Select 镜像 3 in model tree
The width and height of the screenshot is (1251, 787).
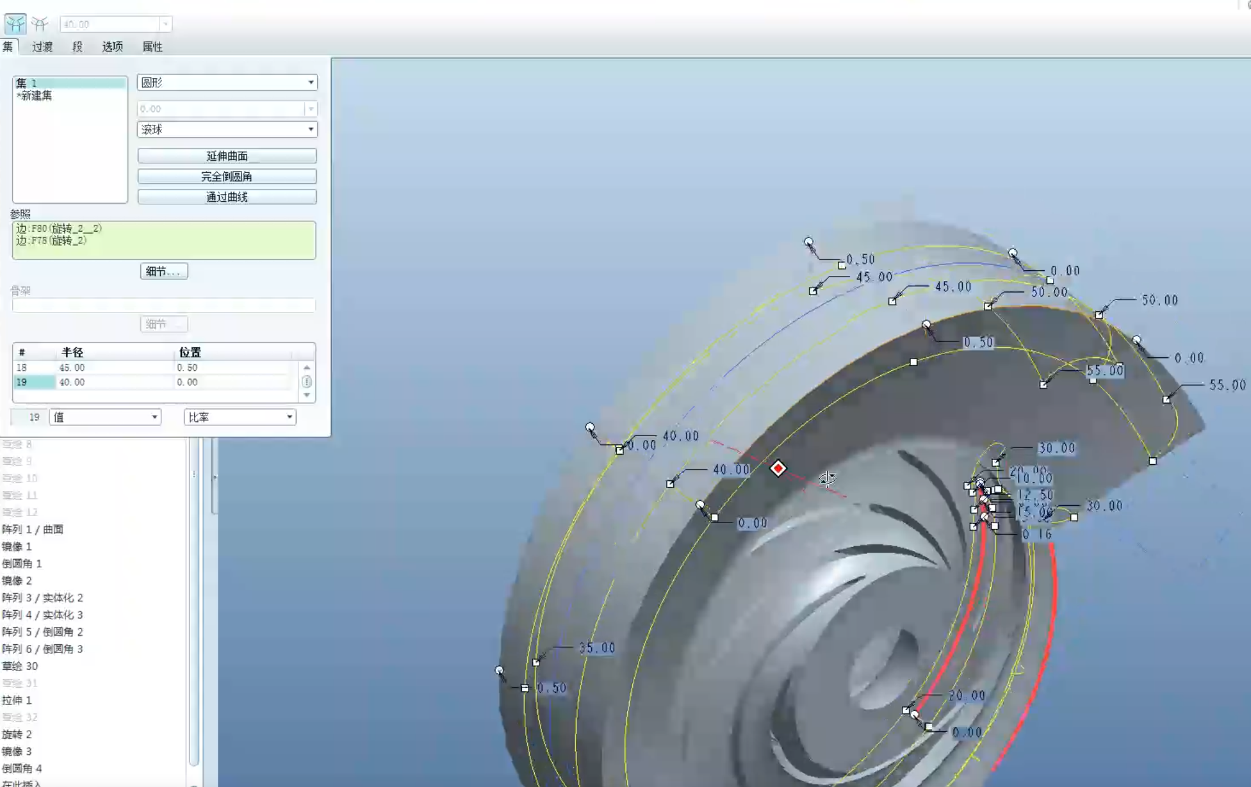pos(17,752)
